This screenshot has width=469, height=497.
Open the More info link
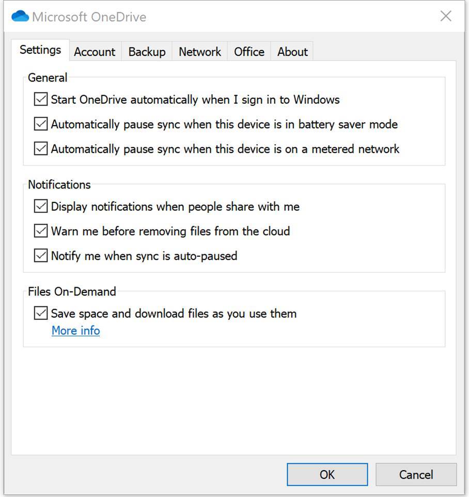(76, 331)
